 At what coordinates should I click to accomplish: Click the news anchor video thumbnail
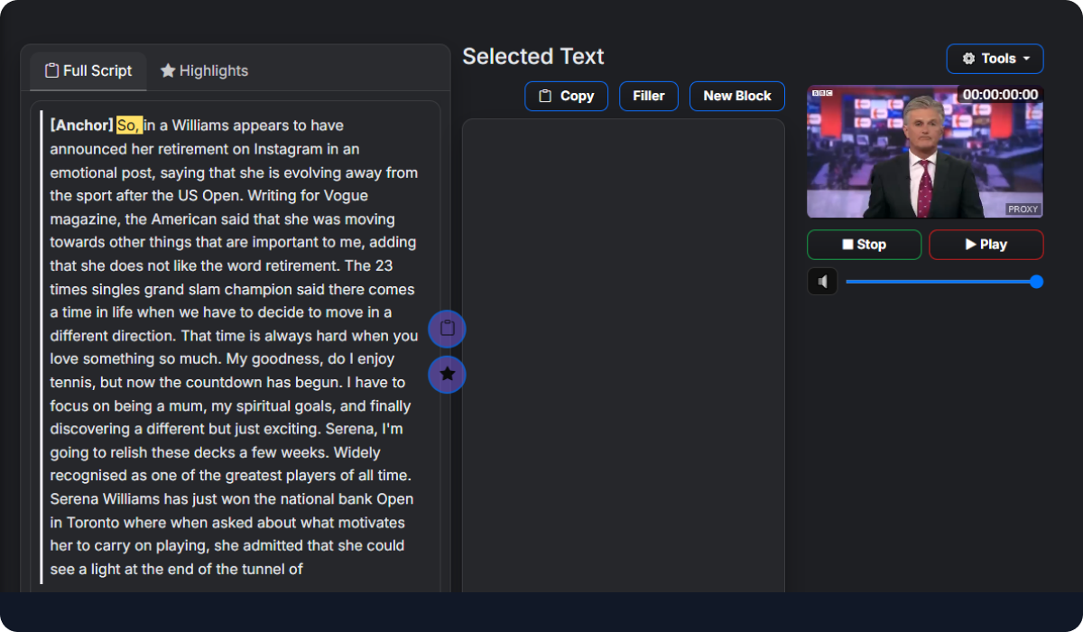coord(924,152)
